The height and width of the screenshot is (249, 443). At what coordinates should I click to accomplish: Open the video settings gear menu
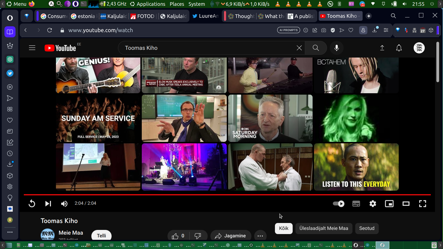[373, 204]
